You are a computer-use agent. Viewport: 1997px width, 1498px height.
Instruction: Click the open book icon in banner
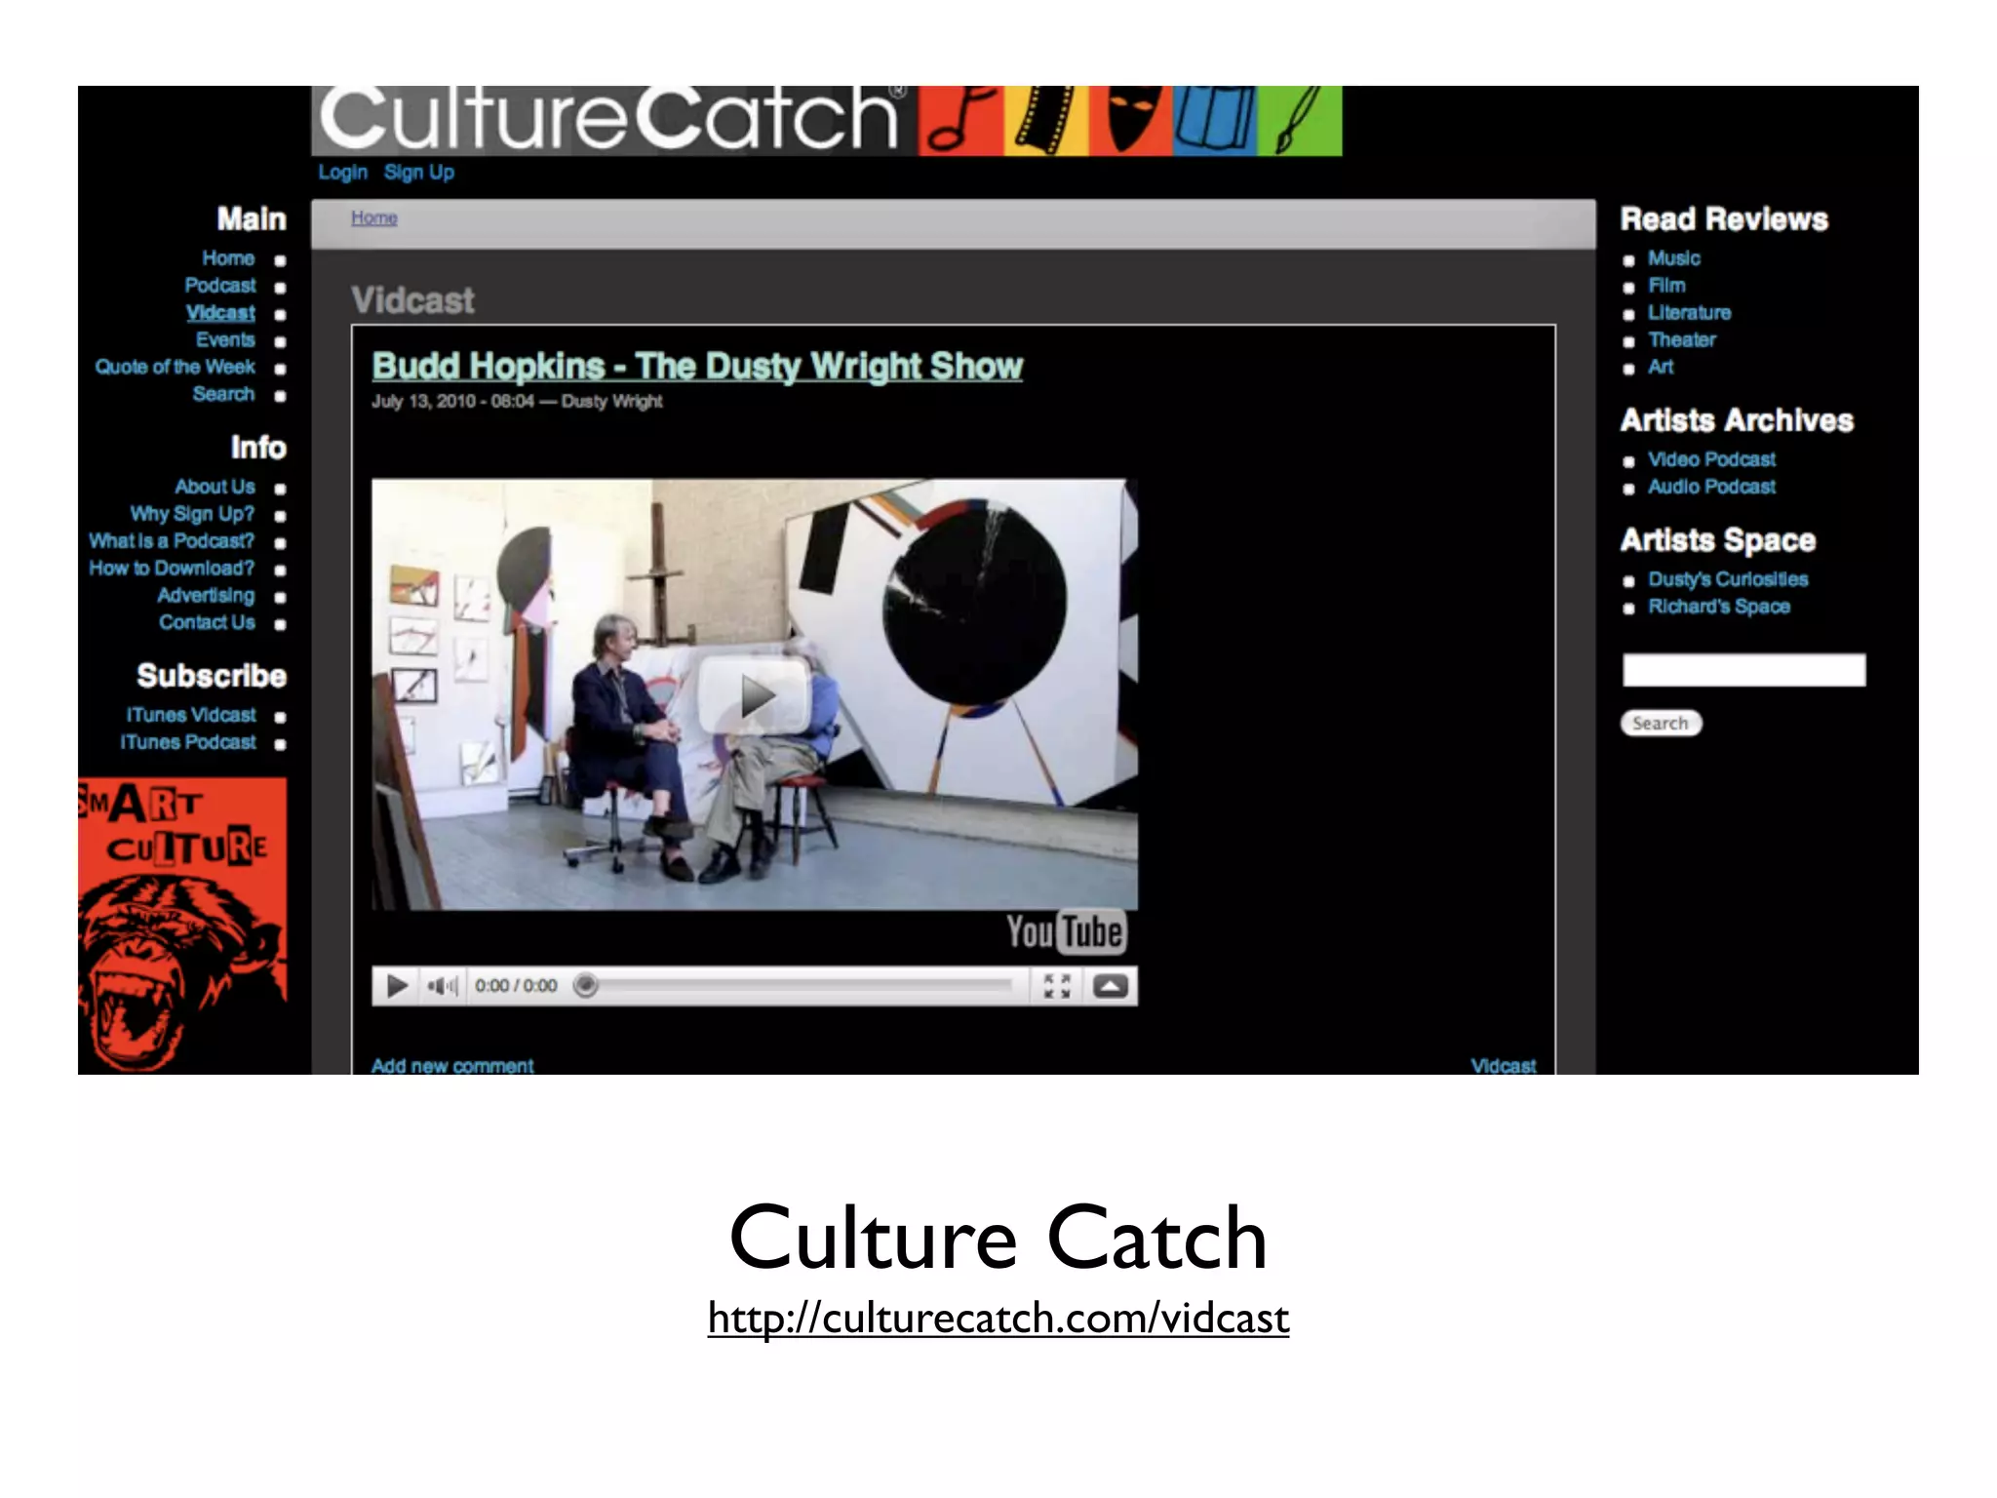tap(1215, 120)
